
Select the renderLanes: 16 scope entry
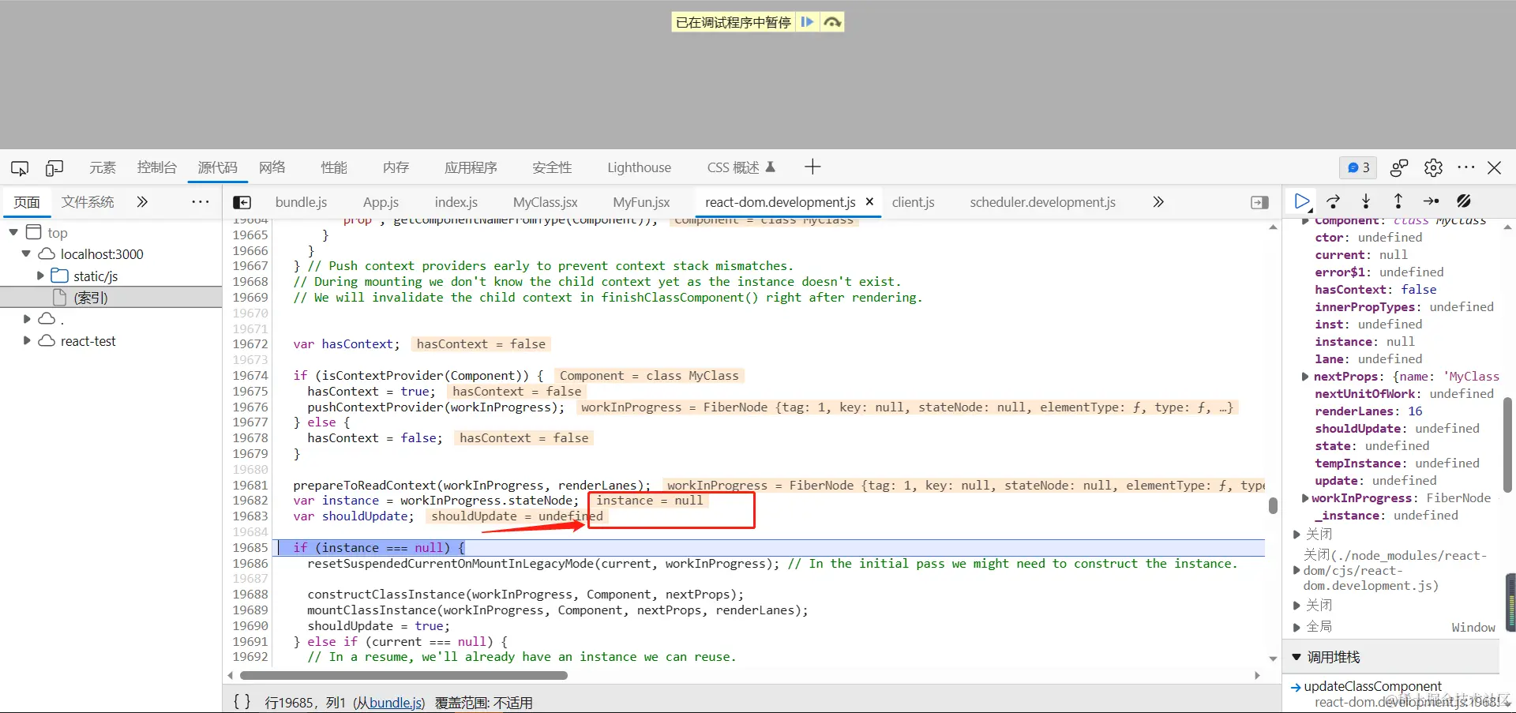point(1368,411)
